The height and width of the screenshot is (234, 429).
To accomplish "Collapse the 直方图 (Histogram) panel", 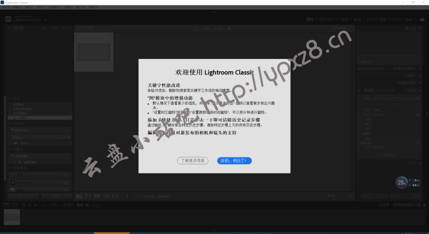I will pyautogui.click(x=419, y=28).
